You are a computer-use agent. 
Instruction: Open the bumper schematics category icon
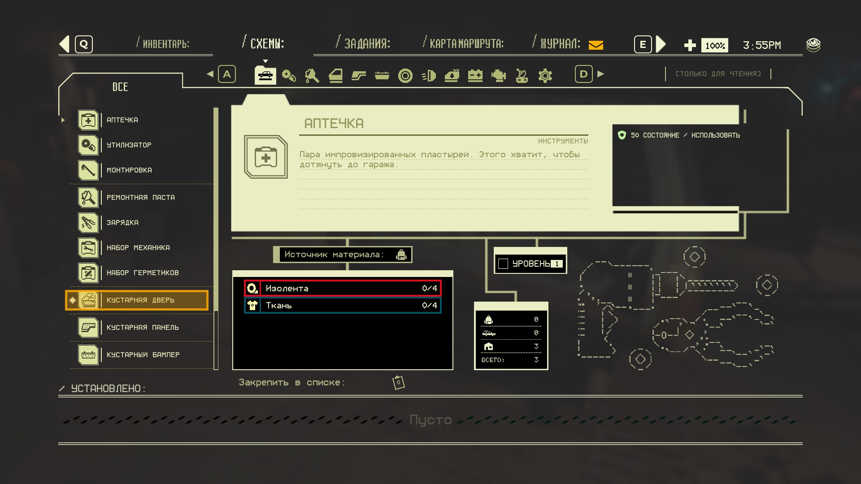382,75
